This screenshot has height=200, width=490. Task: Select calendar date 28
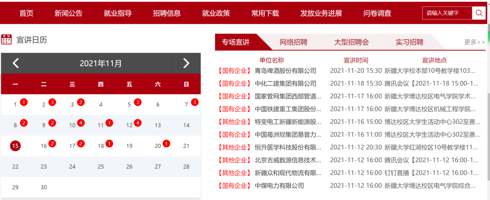click(x=186, y=167)
